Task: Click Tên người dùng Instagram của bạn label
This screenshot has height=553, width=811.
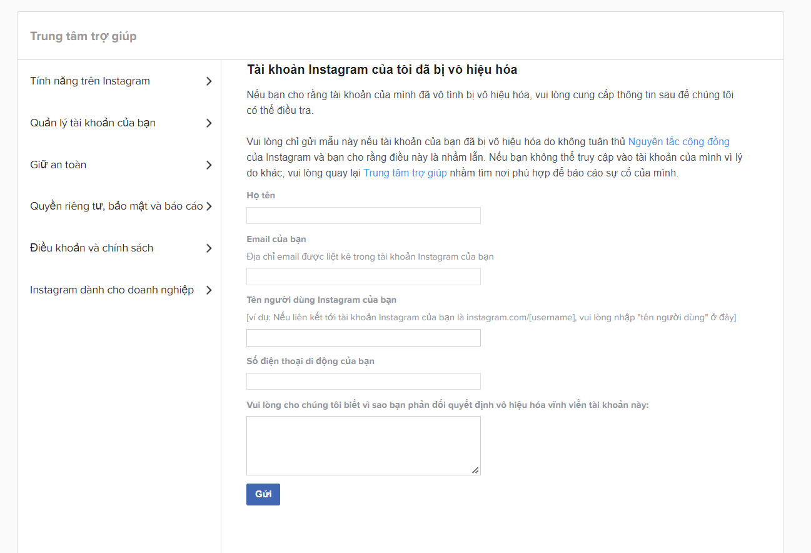Action: point(321,300)
